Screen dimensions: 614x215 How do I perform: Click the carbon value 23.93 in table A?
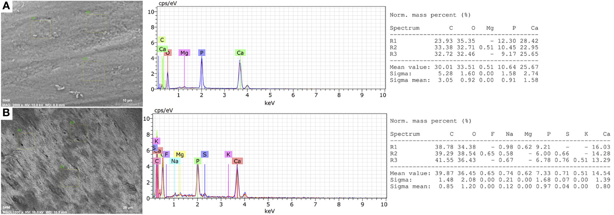click(444, 41)
